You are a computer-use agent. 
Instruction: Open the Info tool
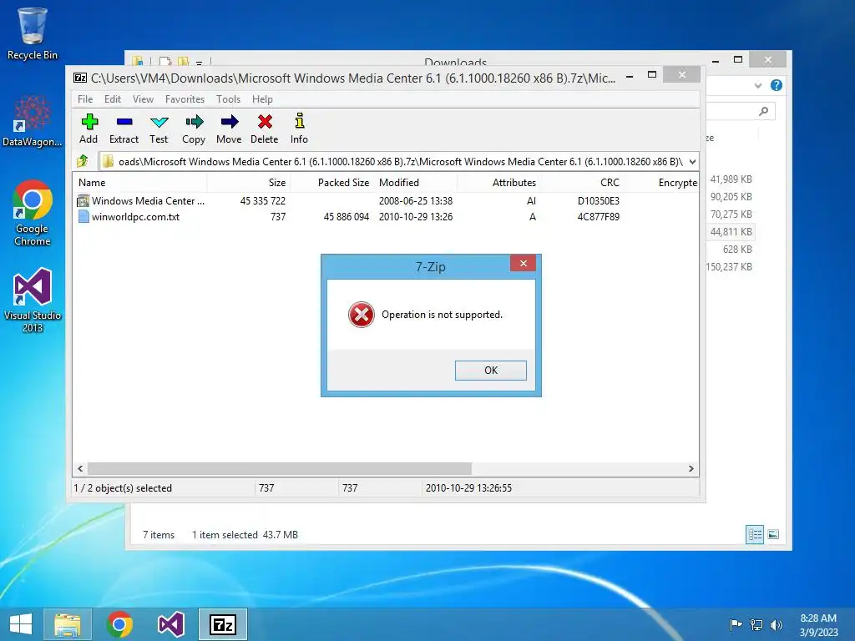[x=300, y=121]
